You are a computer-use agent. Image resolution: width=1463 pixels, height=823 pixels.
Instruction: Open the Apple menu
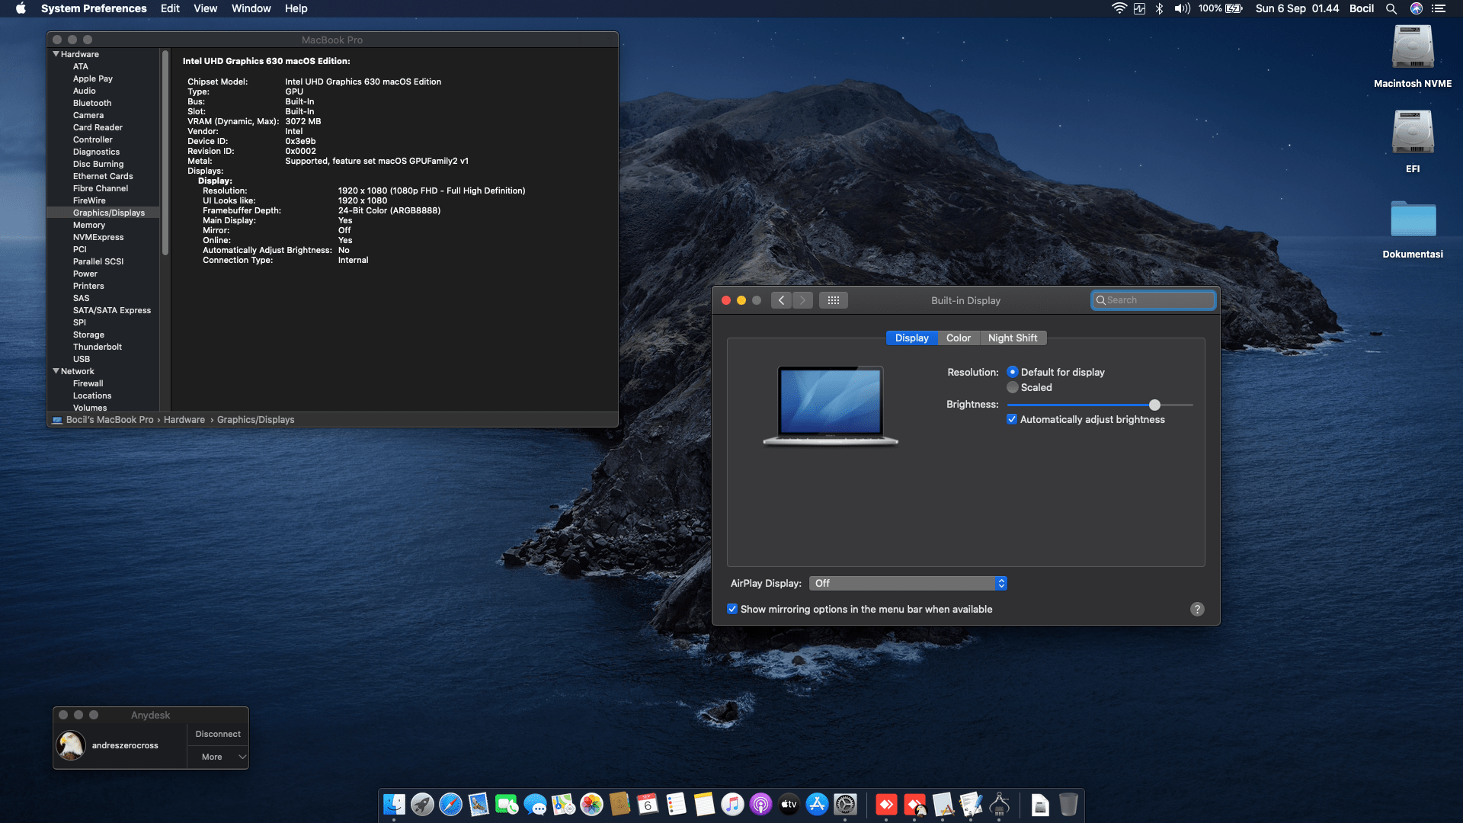(21, 8)
